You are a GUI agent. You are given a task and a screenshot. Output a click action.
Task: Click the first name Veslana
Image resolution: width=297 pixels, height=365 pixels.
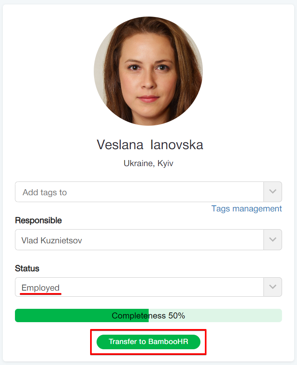pyautogui.click(x=121, y=145)
